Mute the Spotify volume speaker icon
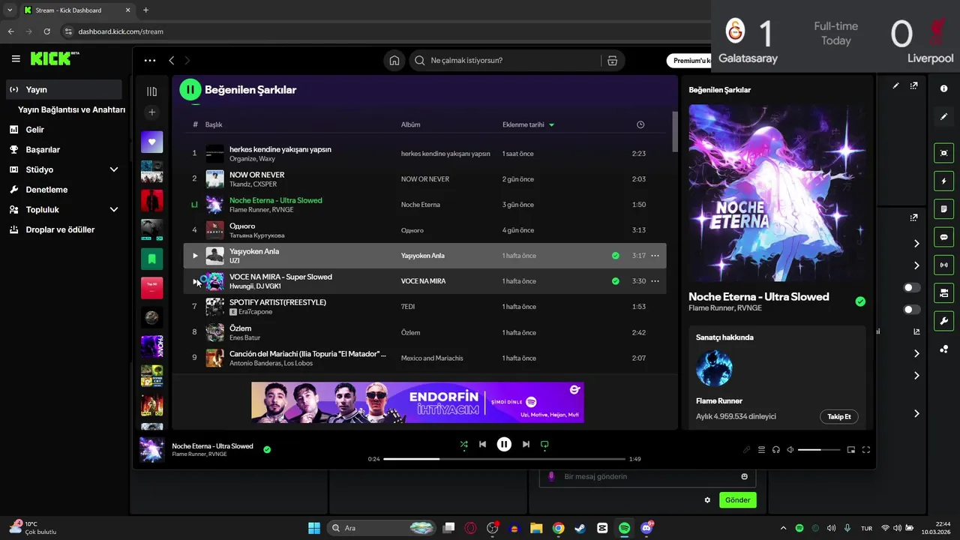 click(x=790, y=450)
